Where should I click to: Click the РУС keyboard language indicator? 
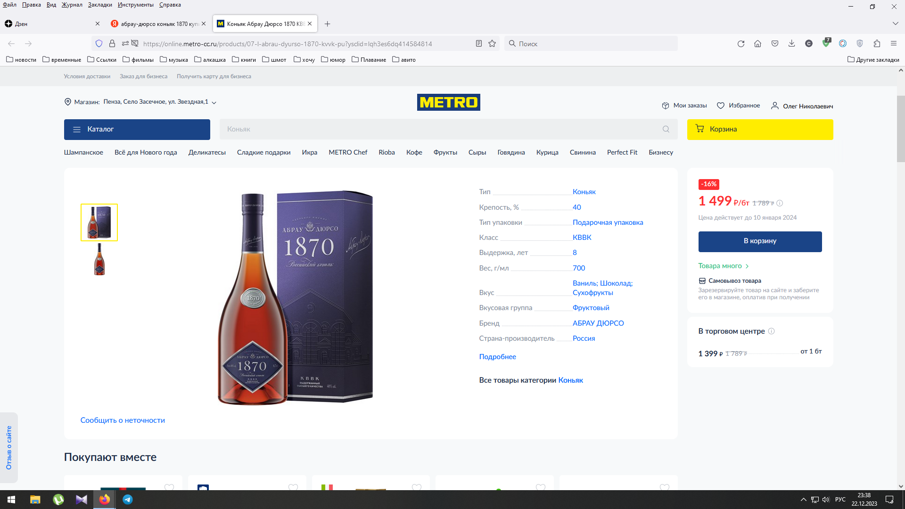(x=840, y=500)
